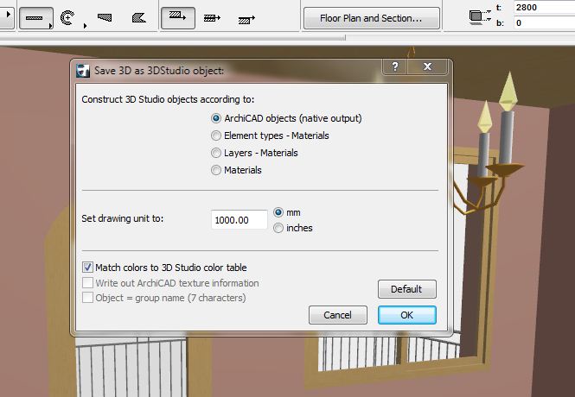Viewport: 575px width, 397px height.
Task: Click 'Construct 3D Studio objects according to:' label
Action: coord(168,99)
